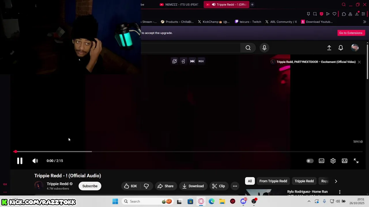Open the Excitement (Official Video) suggestion
This screenshot has width=369, height=207.
[316, 62]
